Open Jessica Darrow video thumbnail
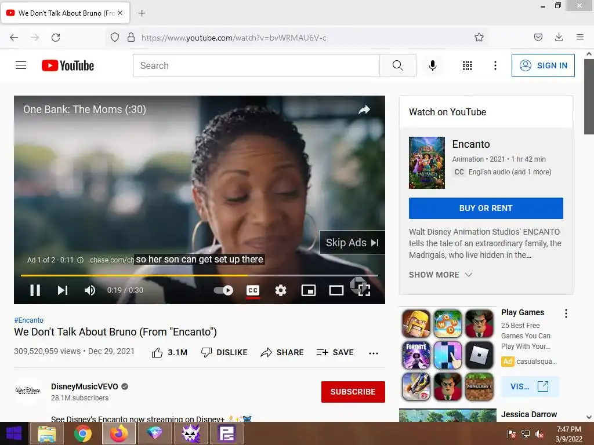Image resolution: width=594 pixels, height=445 pixels. pyautogui.click(x=447, y=415)
